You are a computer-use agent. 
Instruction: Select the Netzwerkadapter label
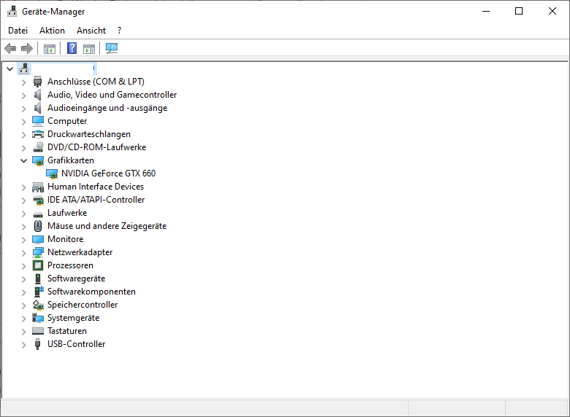[x=80, y=252]
